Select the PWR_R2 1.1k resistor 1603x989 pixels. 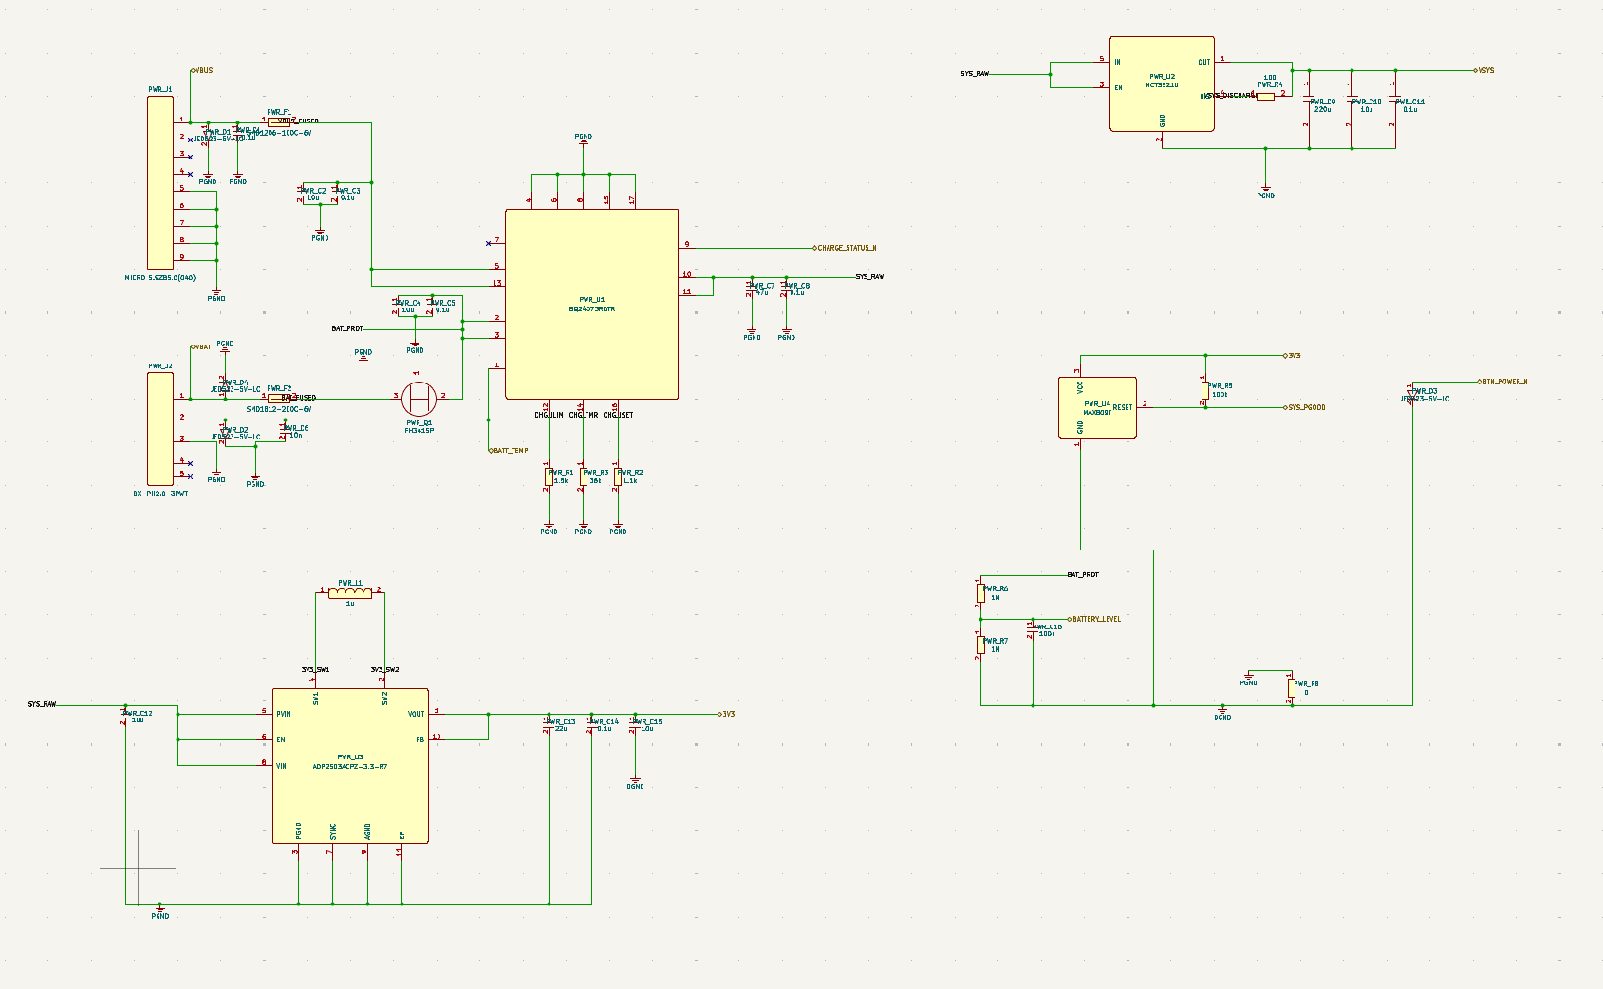coord(618,476)
